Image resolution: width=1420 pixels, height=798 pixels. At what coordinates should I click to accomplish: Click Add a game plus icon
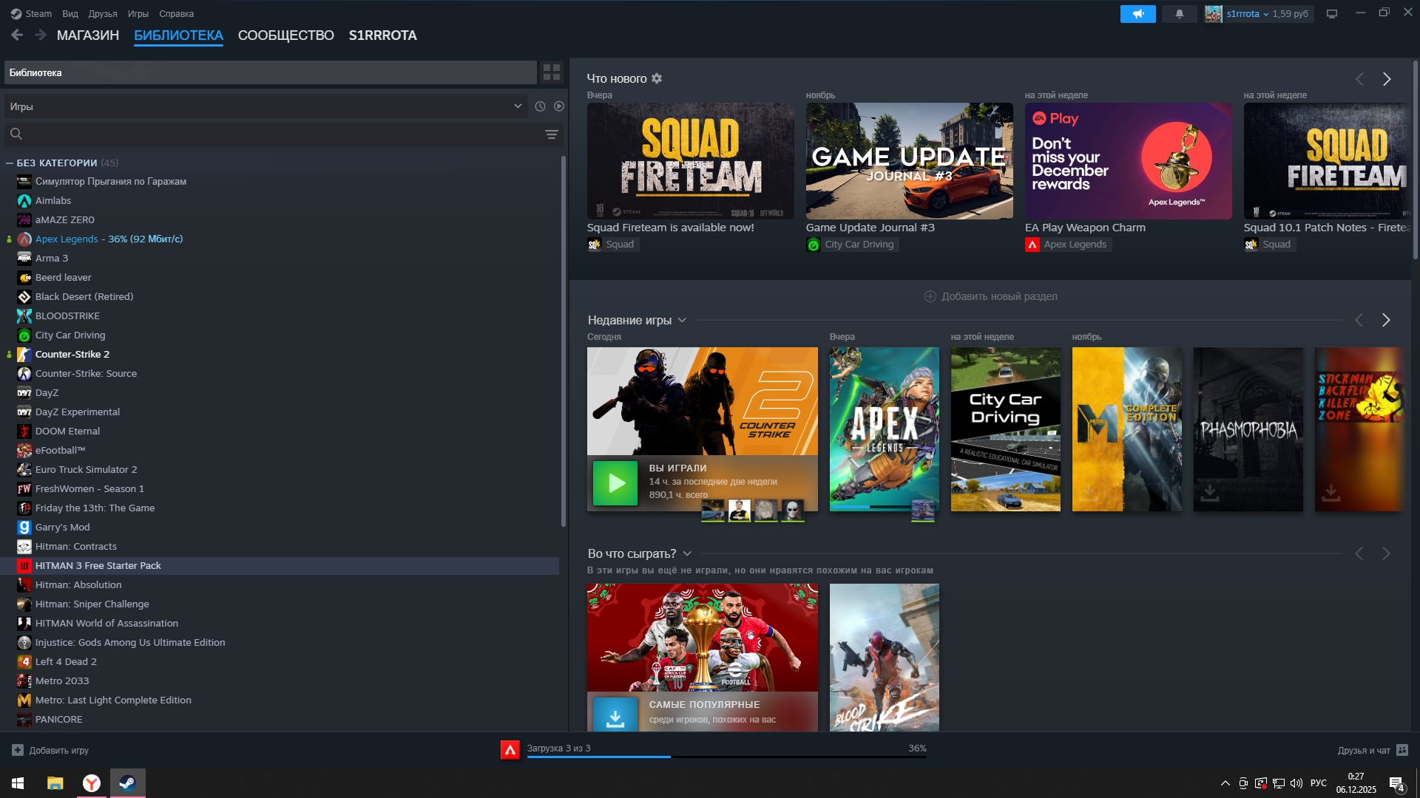coord(18,750)
